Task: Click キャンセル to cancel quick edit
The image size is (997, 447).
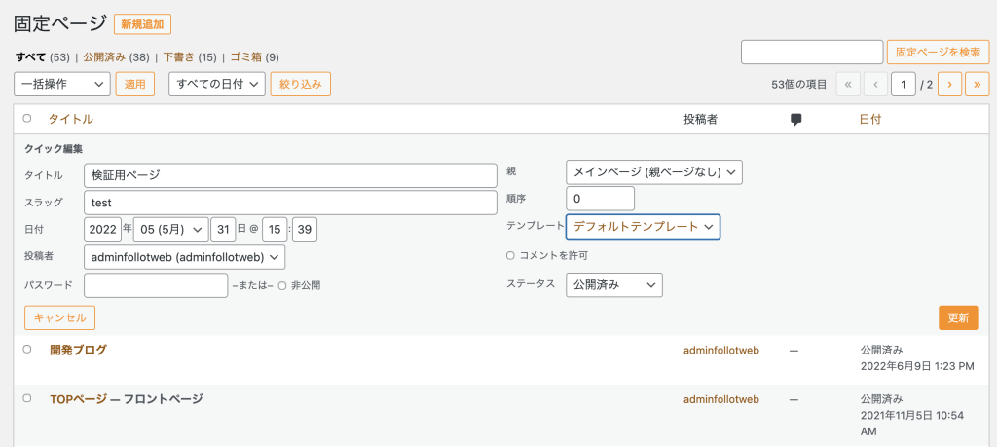Action: pos(59,317)
